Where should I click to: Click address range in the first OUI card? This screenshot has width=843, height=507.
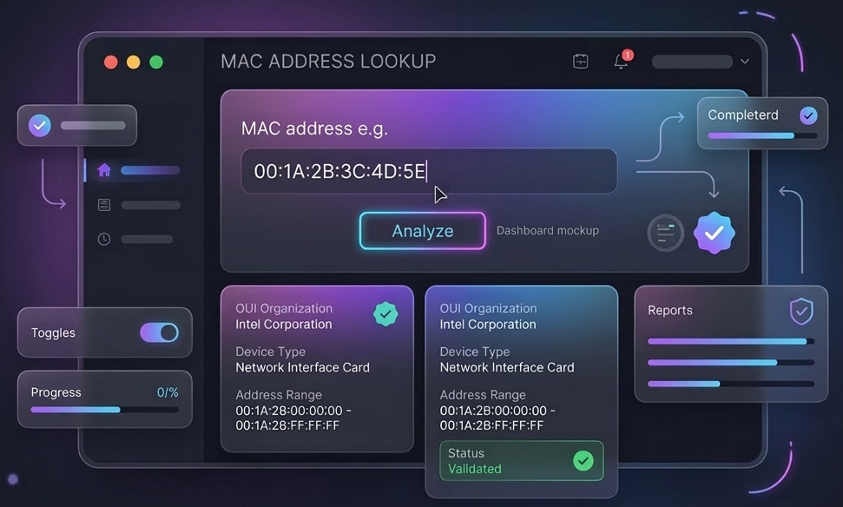[293, 418]
